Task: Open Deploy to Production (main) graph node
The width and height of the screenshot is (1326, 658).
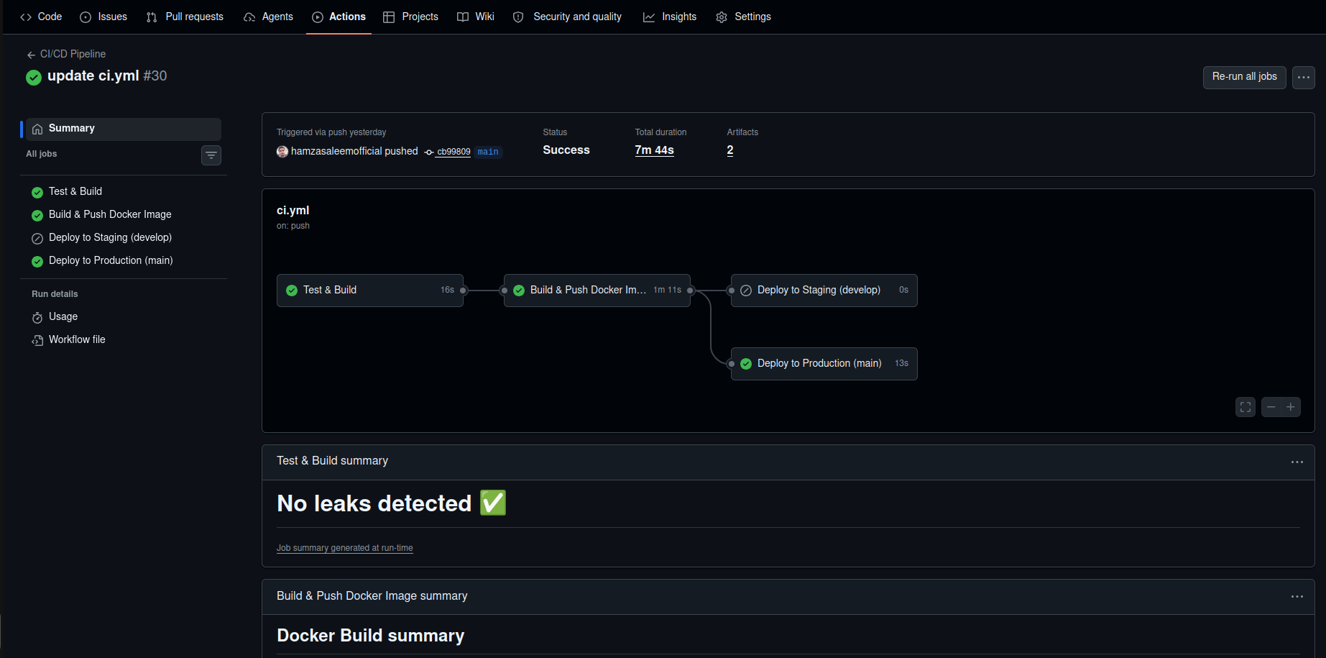Action: pyautogui.click(x=824, y=364)
